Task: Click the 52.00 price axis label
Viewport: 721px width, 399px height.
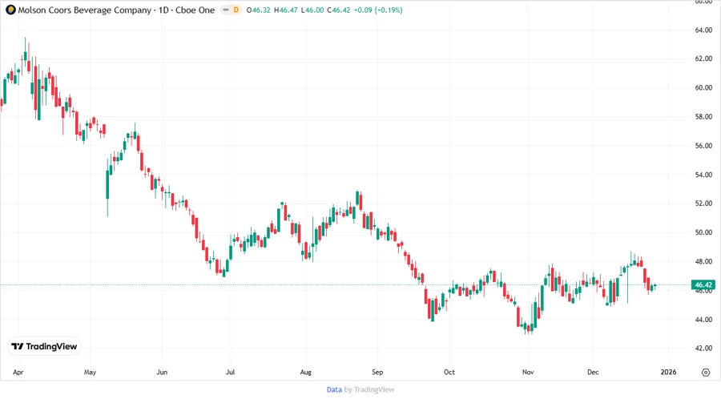Action: pos(703,204)
